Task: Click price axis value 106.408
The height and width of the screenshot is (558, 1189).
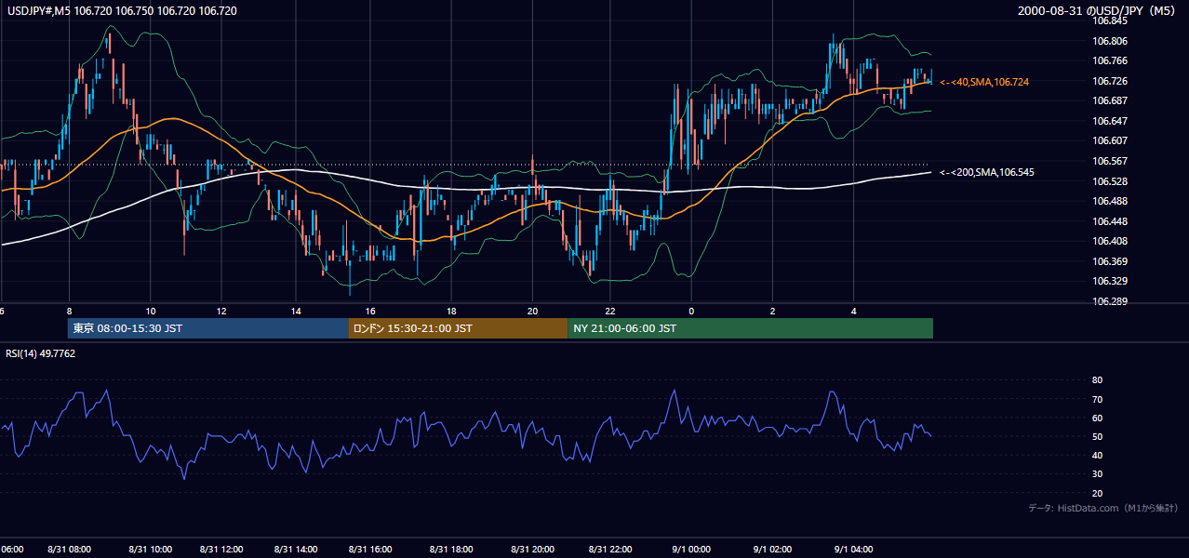Action: point(1110,241)
